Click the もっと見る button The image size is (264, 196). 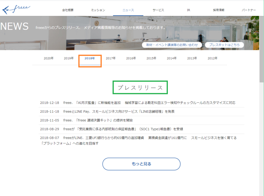[x=142, y=164]
